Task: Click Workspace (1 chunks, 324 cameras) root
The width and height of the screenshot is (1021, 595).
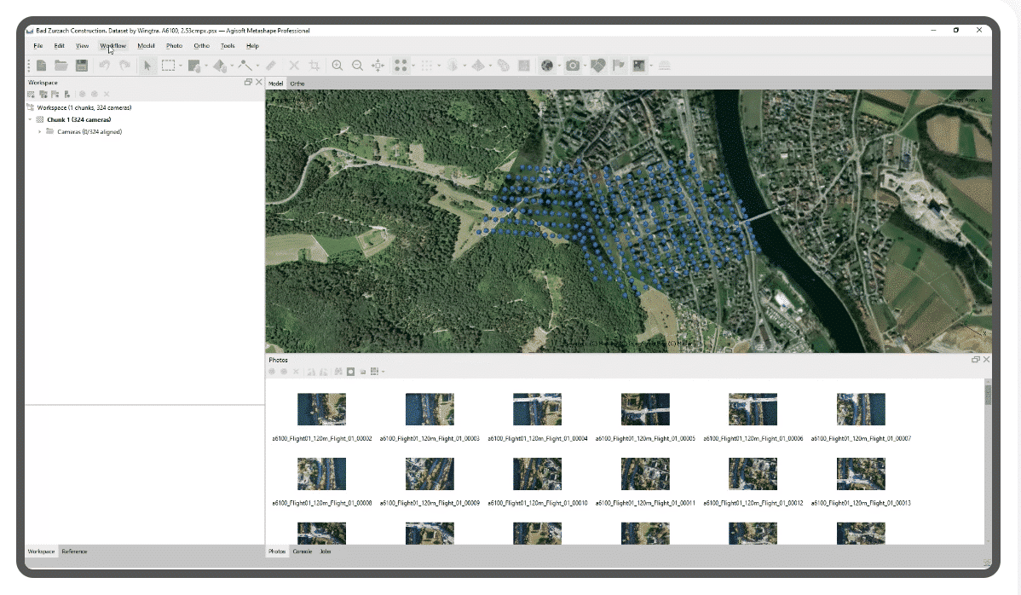Action: pos(84,107)
